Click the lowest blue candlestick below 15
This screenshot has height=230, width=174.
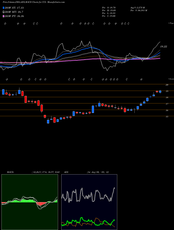[48, 122]
